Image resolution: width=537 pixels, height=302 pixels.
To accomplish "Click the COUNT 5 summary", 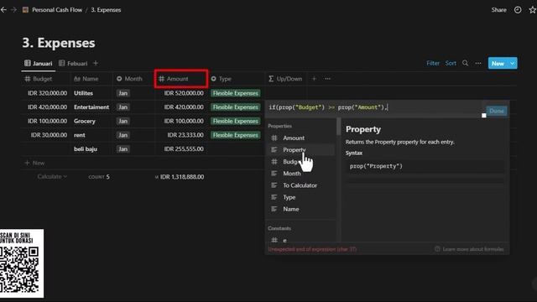I will [x=99, y=177].
